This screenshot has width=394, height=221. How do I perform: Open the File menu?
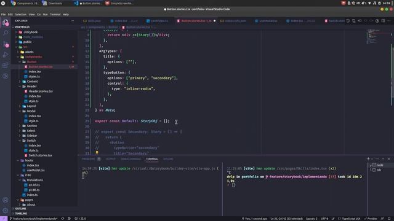[3, 15]
